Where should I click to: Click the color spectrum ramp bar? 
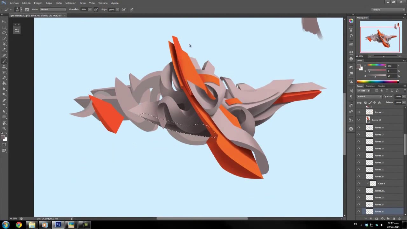(378, 81)
